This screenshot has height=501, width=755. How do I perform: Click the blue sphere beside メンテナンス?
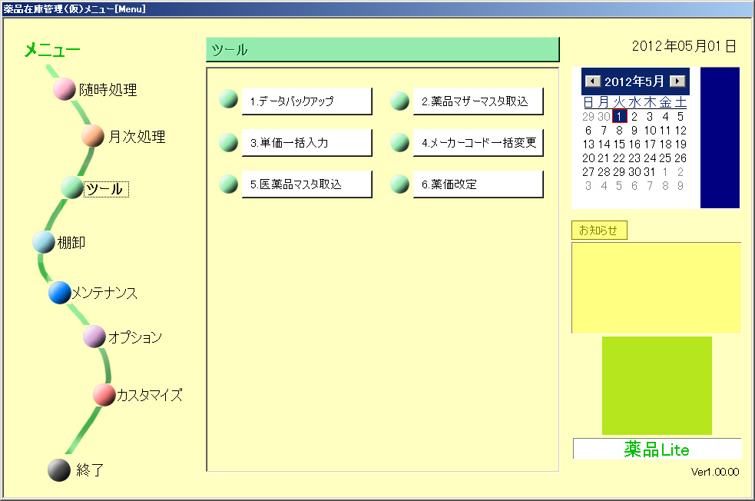(60, 293)
